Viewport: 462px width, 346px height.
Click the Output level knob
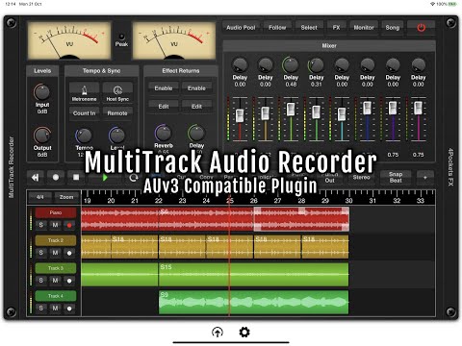pos(42,136)
